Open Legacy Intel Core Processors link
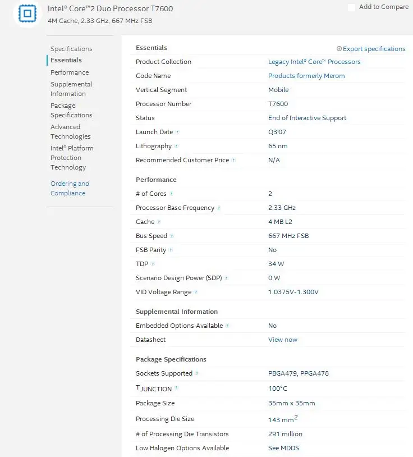 (314, 62)
